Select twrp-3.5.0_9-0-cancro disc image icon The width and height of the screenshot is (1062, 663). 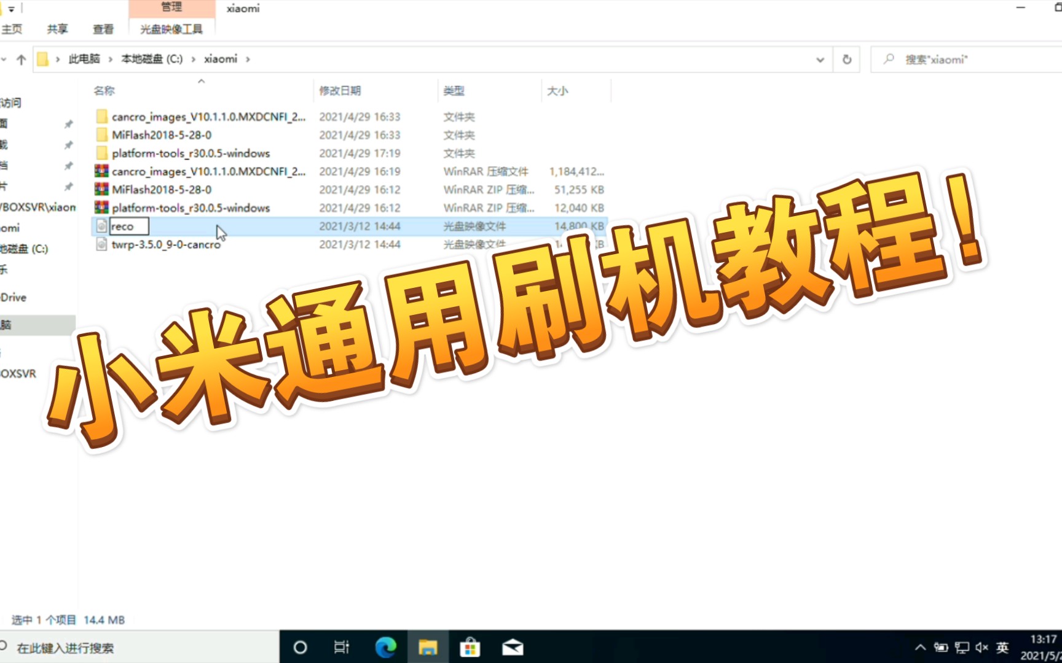click(x=102, y=244)
